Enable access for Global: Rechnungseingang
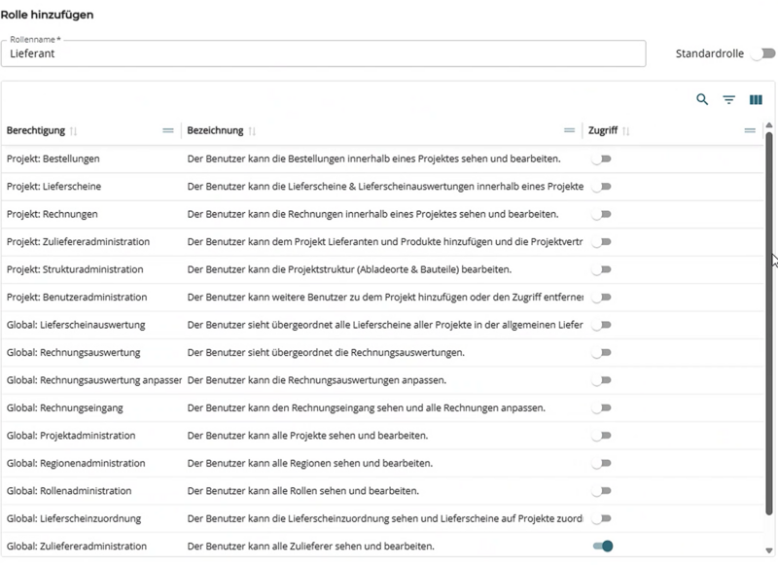778x565 pixels. (601, 407)
